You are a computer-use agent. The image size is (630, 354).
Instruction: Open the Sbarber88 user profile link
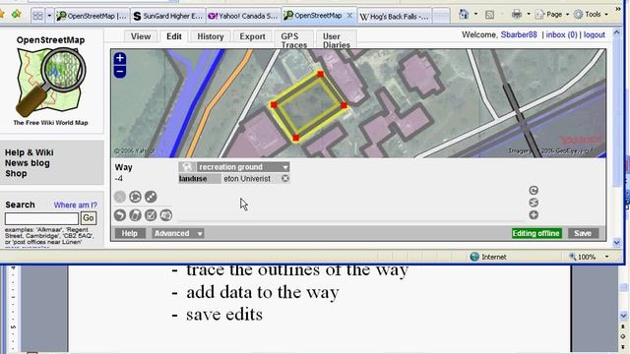point(519,35)
